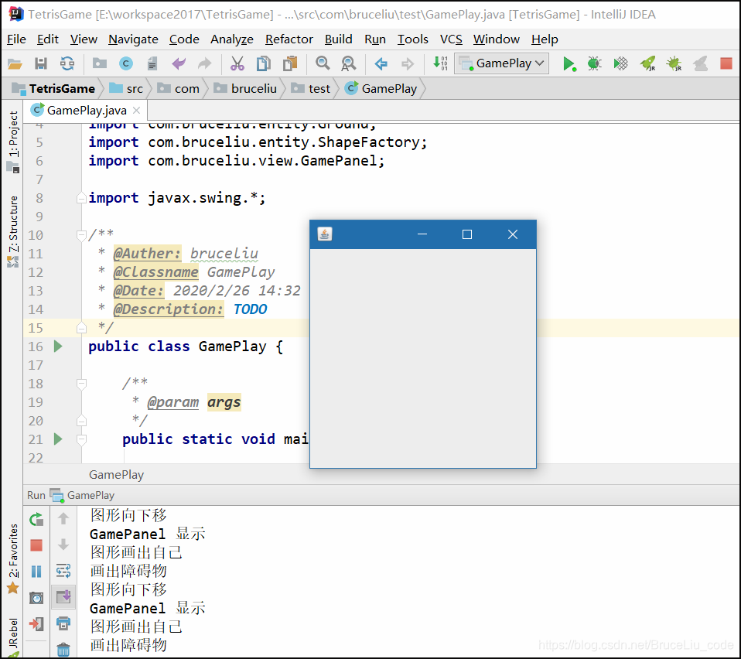This screenshot has width=741, height=659.
Task: Toggle Soft-Wrap in Run console
Action: (x=63, y=571)
